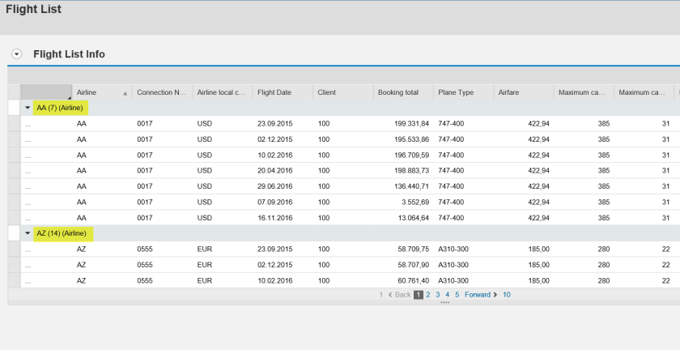Image resolution: width=680 pixels, height=350 pixels.
Task: Click the table resize handle below pagination
Action: 444,302
